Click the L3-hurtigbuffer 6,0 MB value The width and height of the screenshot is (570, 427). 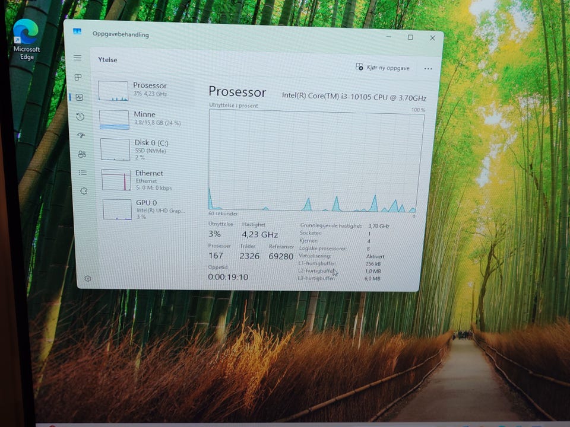click(372, 279)
